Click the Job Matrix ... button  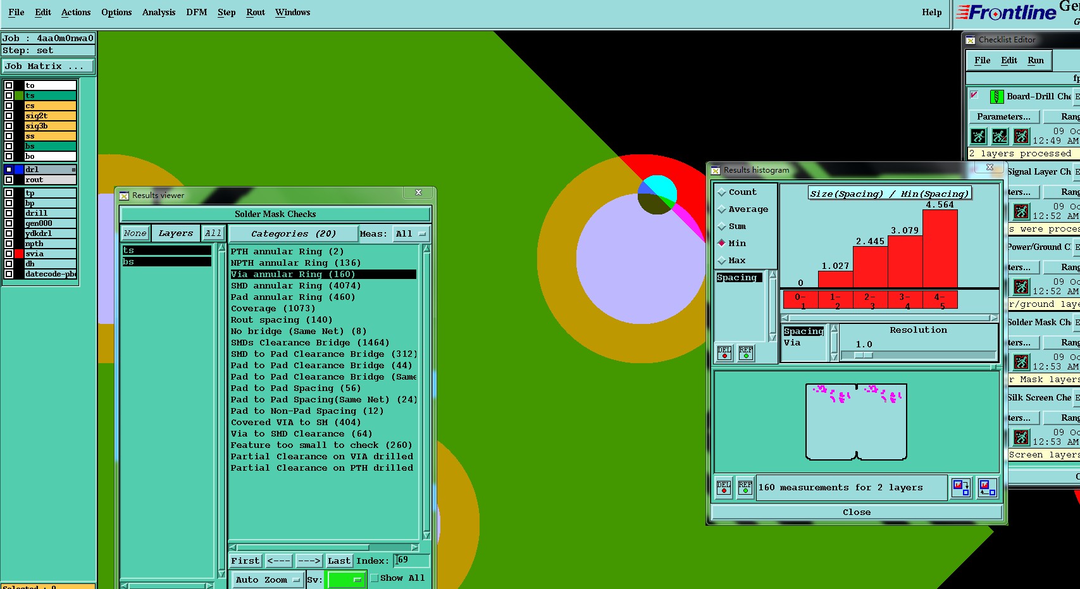49,66
